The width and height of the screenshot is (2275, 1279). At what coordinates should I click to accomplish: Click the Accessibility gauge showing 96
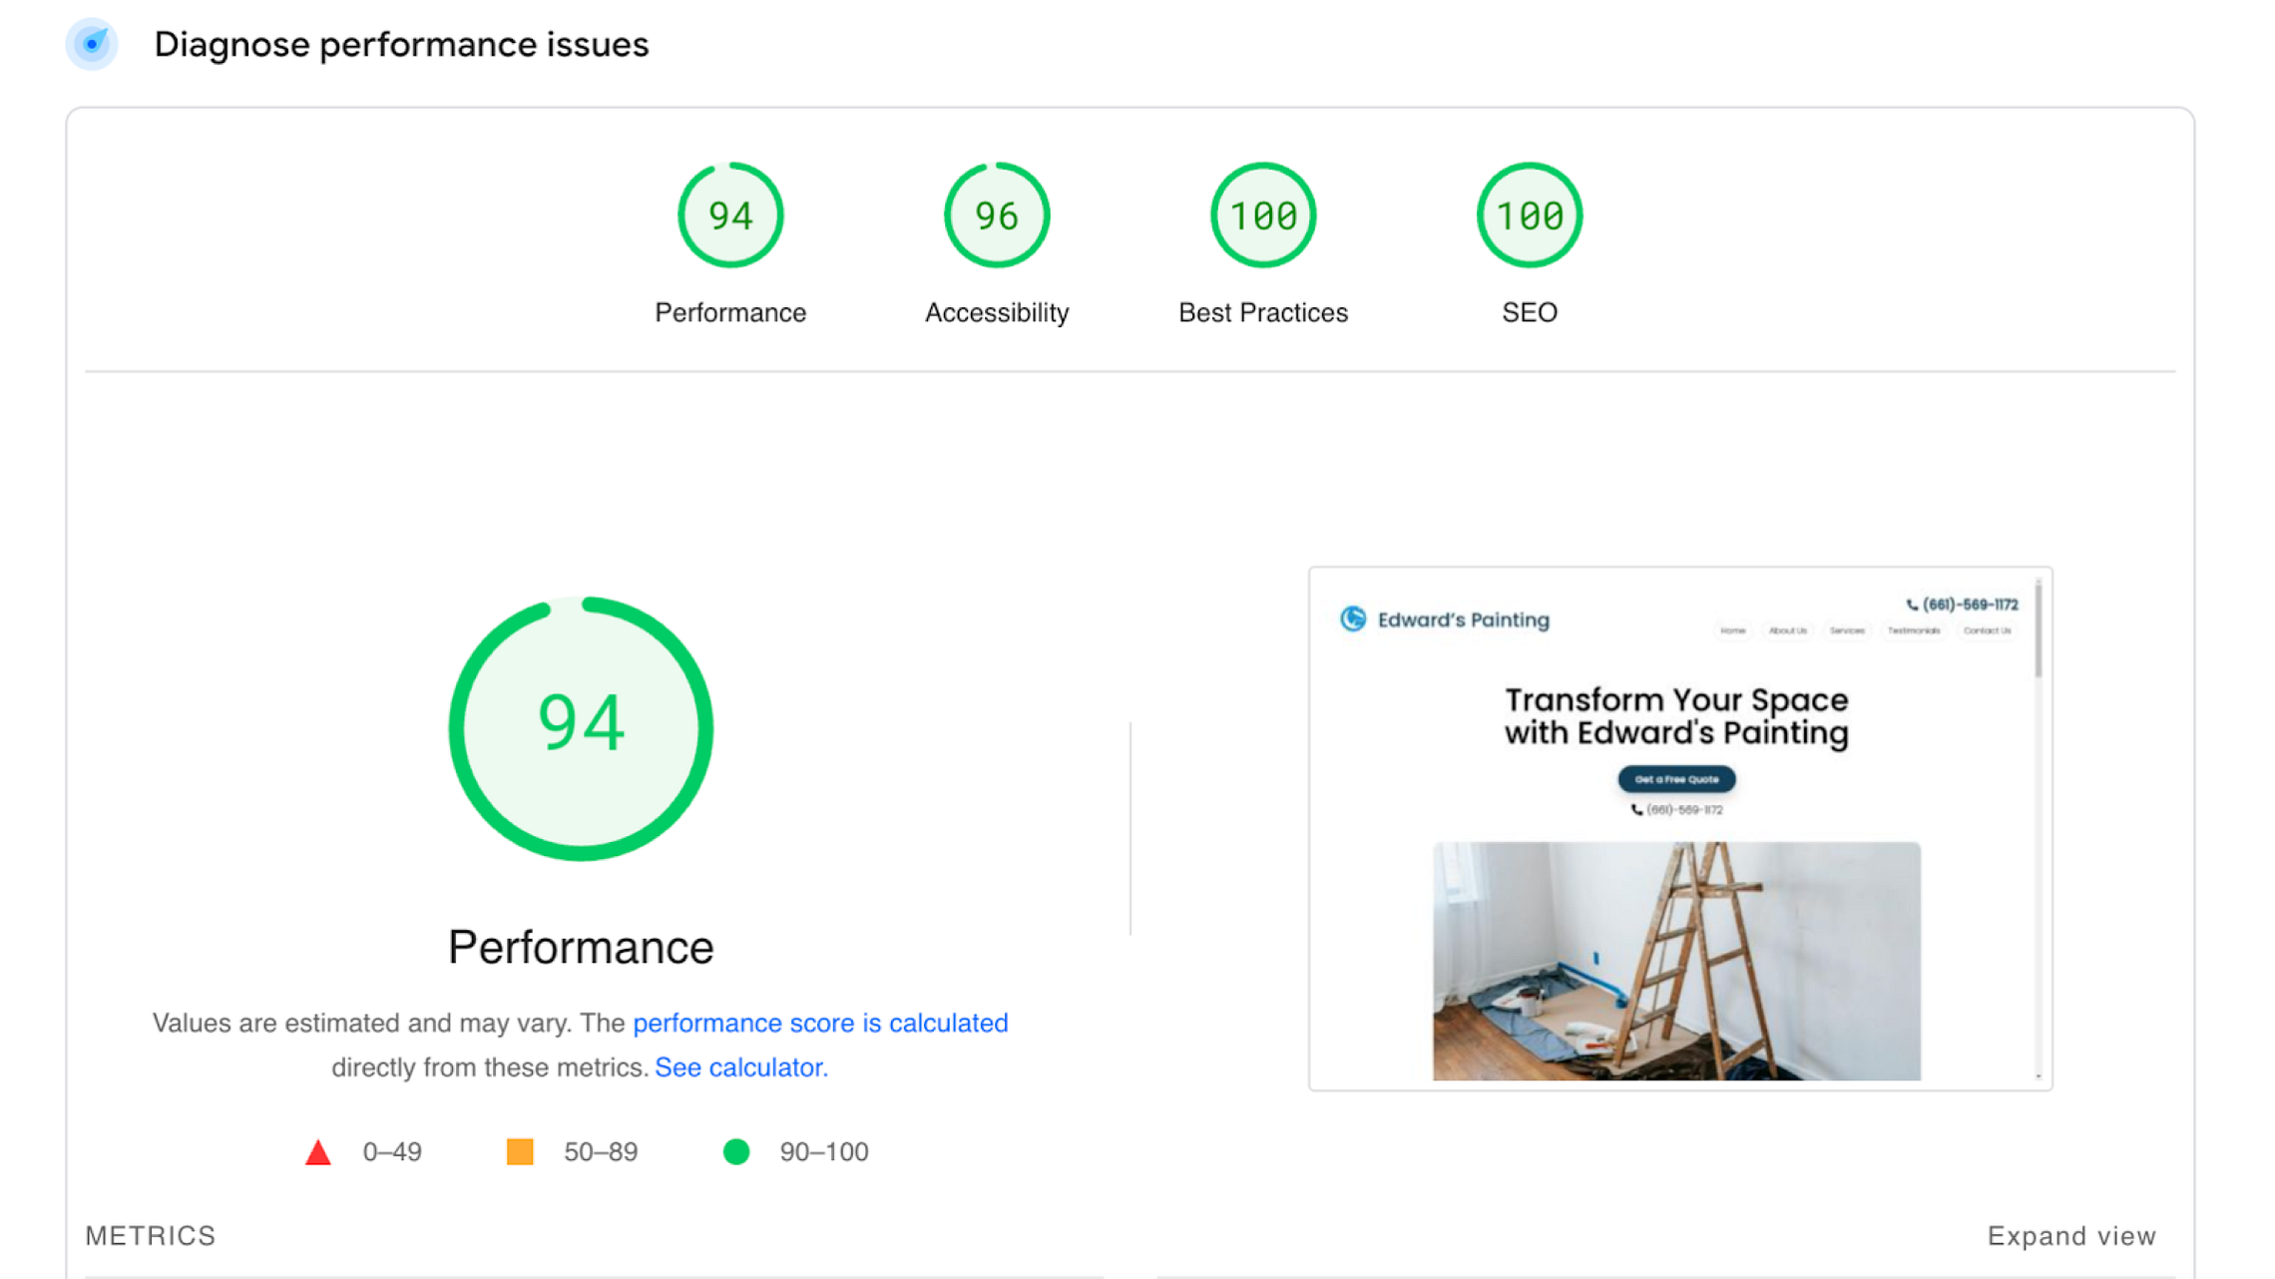tap(996, 214)
